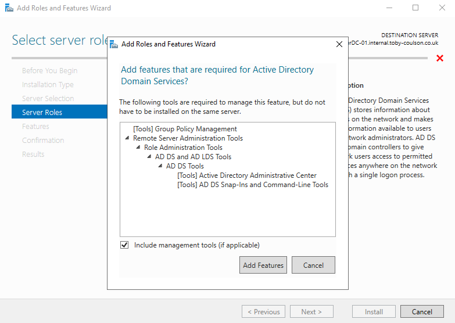Select Active Directory Administrative Center entry
The image size is (455, 323).
point(246,175)
